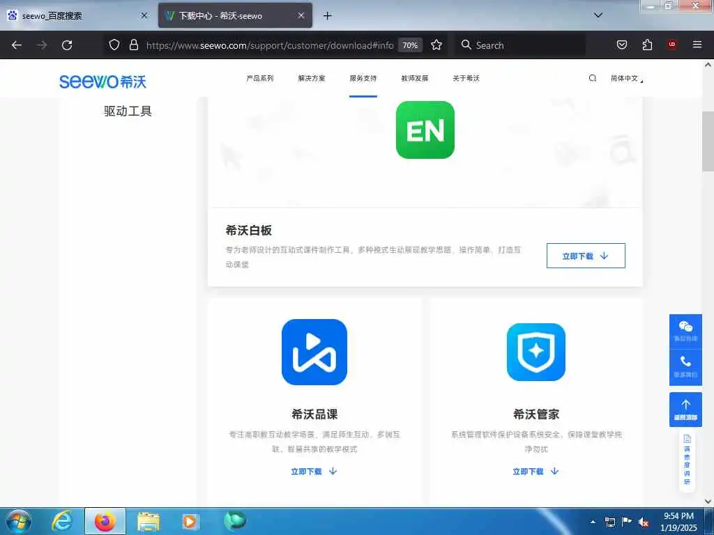Open the WeChat support floating icon
The width and height of the screenshot is (714, 535).
685,331
